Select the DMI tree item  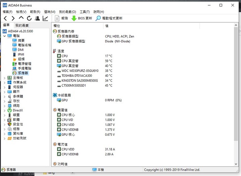coord(18,50)
